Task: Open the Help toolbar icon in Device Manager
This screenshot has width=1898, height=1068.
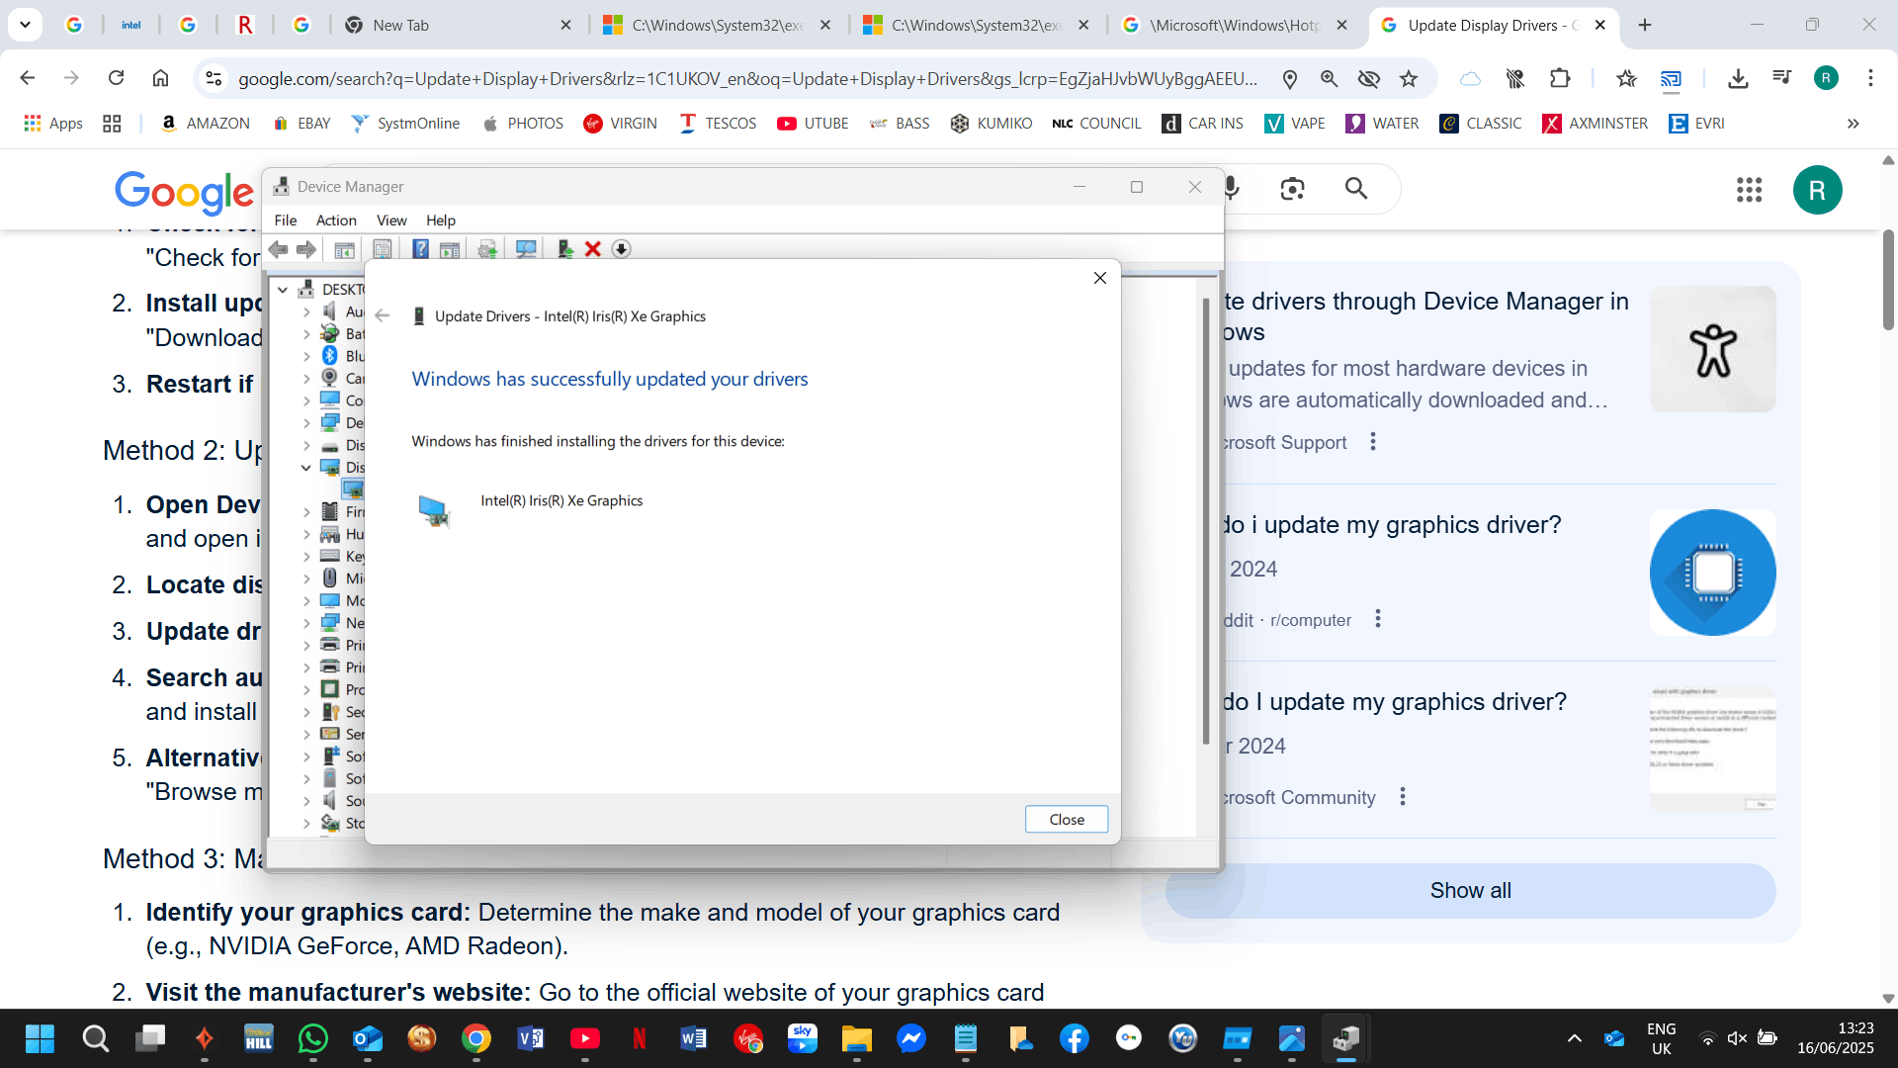Action: [x=421, y=249]
